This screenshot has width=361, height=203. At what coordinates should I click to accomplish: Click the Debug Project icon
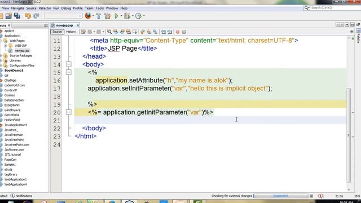(x=127, y=16)
